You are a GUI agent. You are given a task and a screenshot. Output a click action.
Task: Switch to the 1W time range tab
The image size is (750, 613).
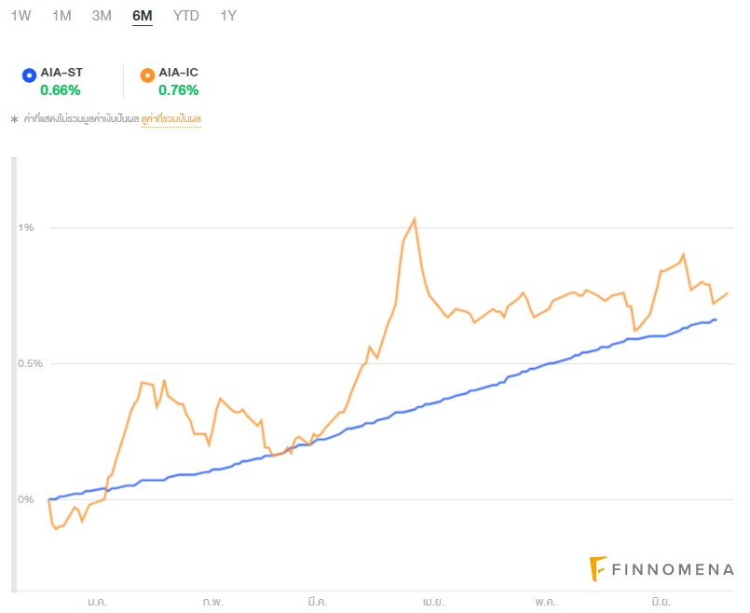[x=20, y=16]
